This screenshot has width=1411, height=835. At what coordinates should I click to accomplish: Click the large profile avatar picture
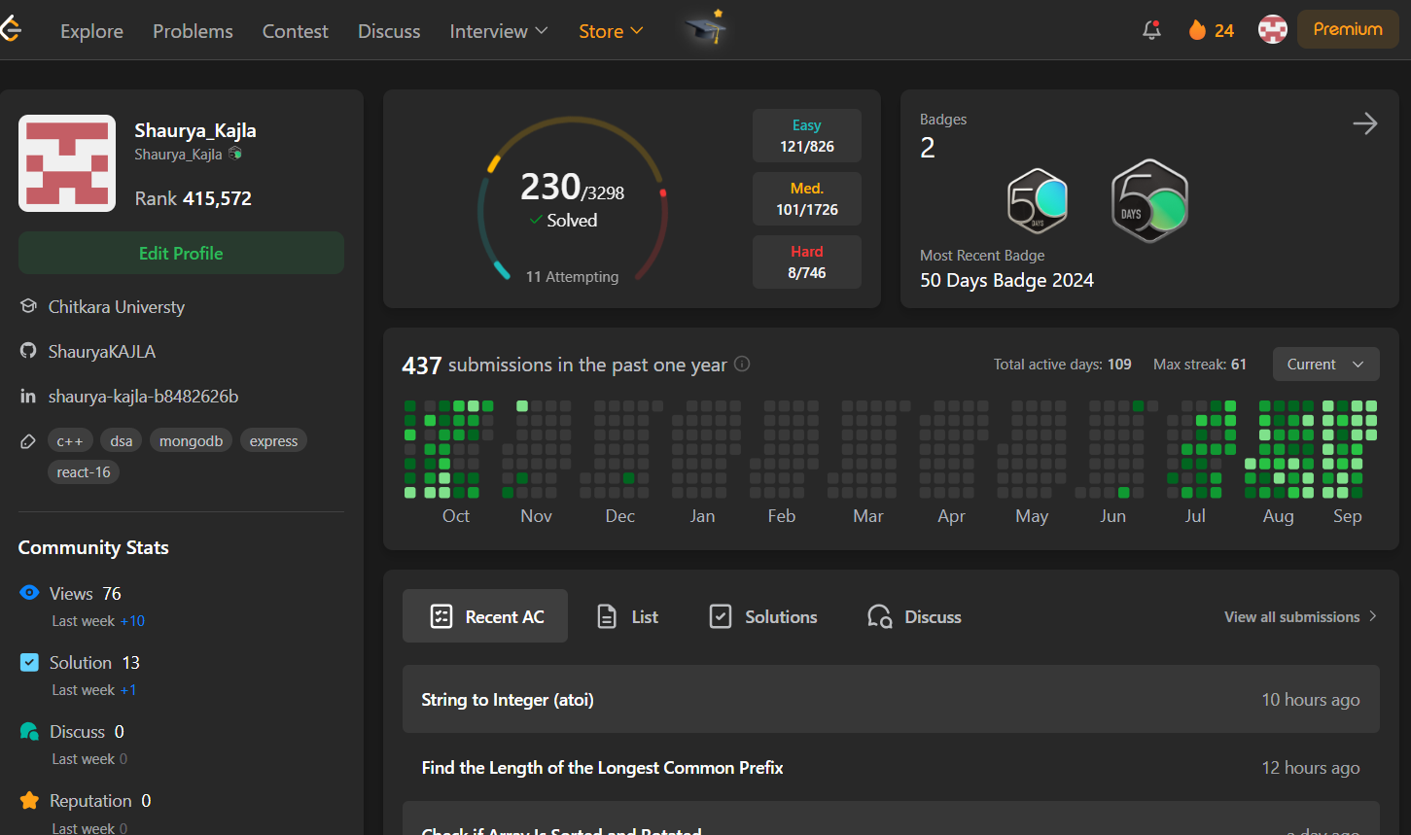[67, 163]
